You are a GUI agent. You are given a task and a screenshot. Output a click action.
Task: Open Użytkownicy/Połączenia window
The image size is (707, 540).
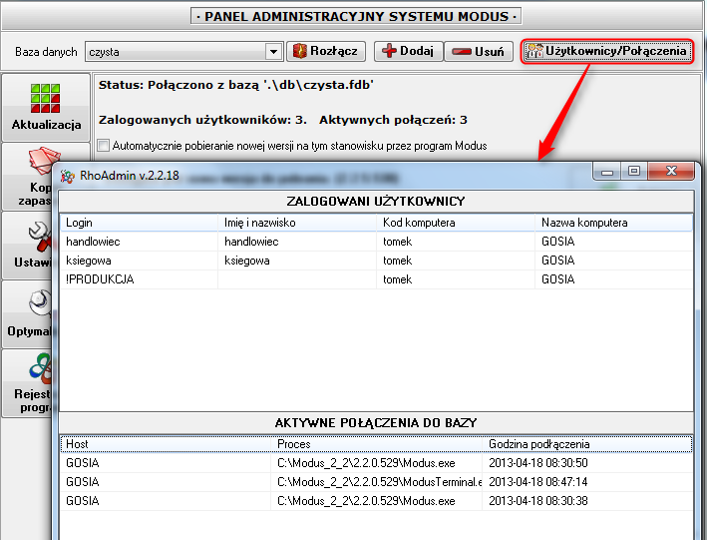pos(606,51)
